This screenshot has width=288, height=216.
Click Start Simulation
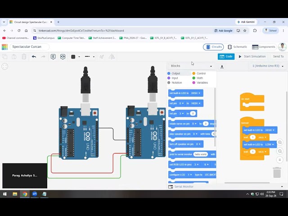pyautogui.click(x=252, y=57)
